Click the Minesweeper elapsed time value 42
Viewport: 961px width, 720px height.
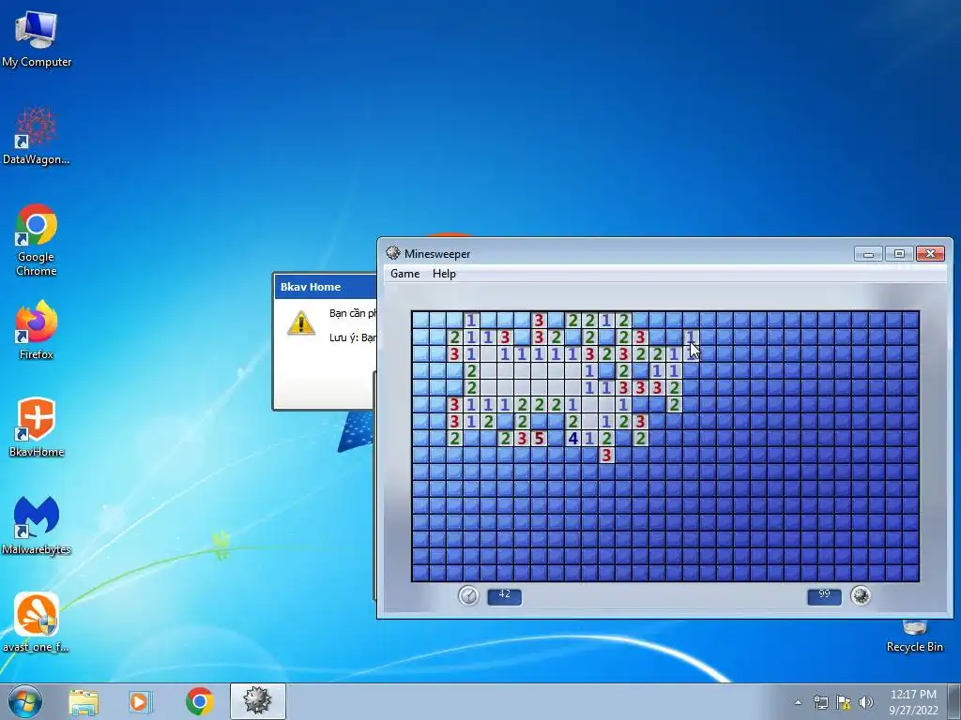(x=504, y=596)
